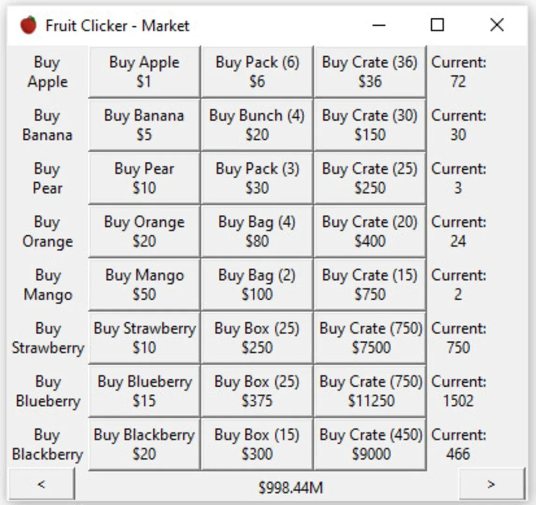This screenshot has height=505, width=536.
Task: Buy Crate (450) of blackberries for $9000
Action: pyautogui.click(x=370, y=444)
